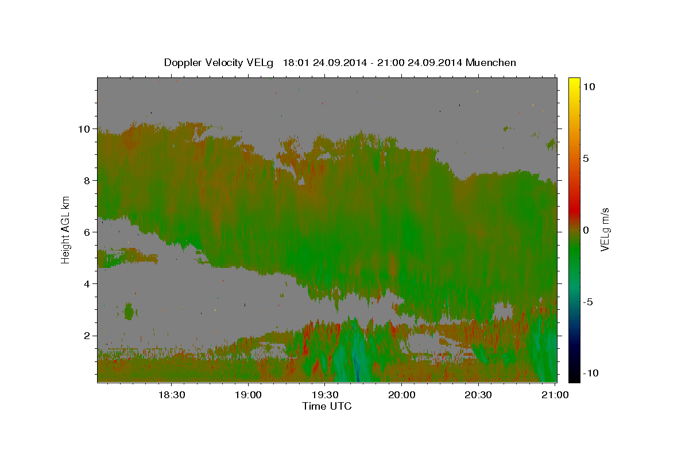Click the 20:30 time axis tick label
The width and height of the screenshot is (689, 459).
tap(478, 395)
